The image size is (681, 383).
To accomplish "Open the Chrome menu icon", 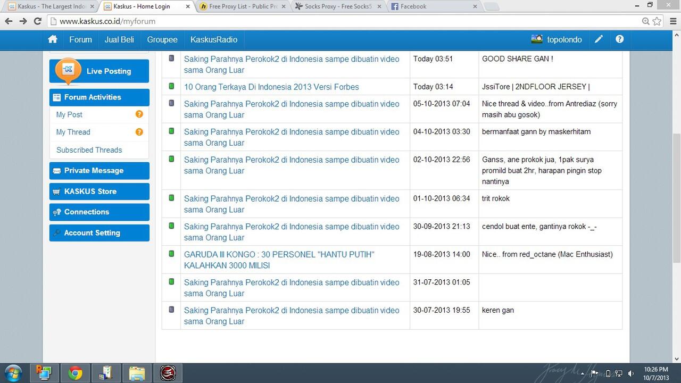I will 672,21.
